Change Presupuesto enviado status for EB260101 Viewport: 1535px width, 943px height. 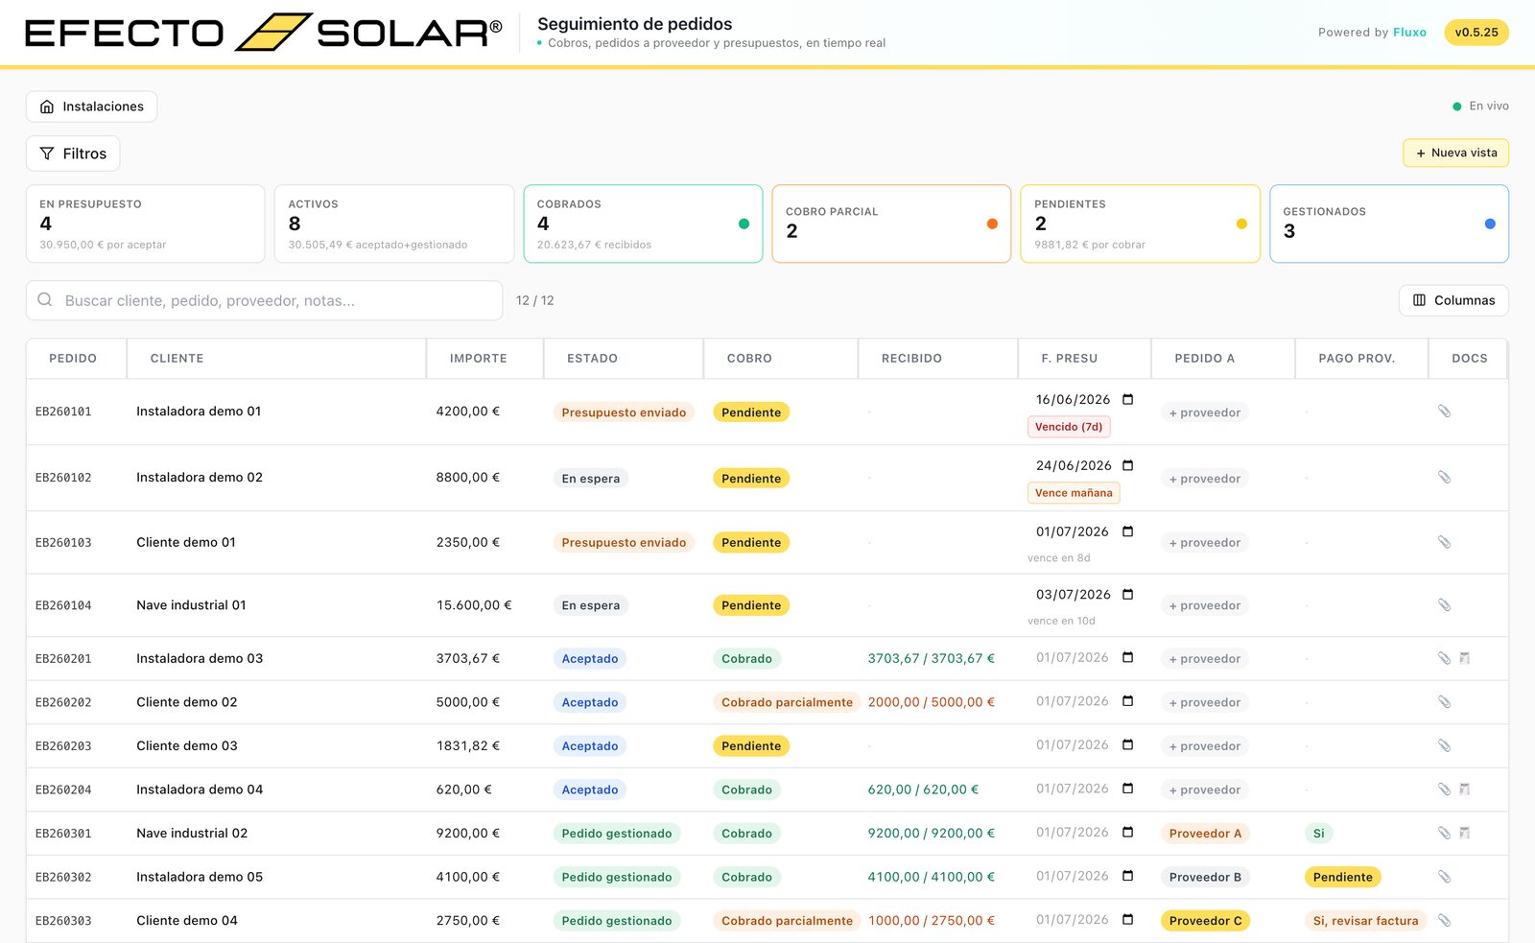pos(624,413)
